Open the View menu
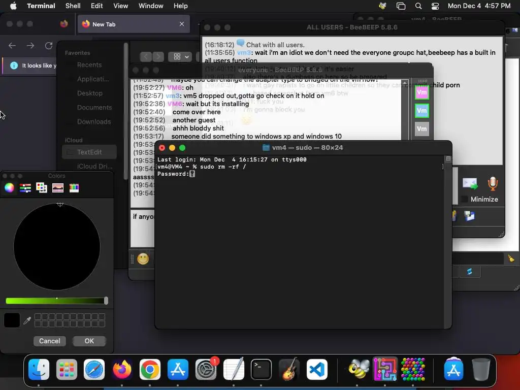520x390 pixels. (x=121, y=6)
